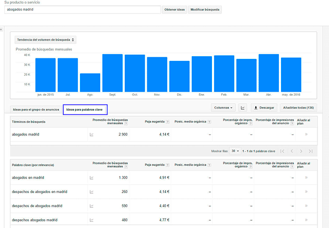
Task: Add despachos abogados madrid to plan
Action: [x=306, y=220]
